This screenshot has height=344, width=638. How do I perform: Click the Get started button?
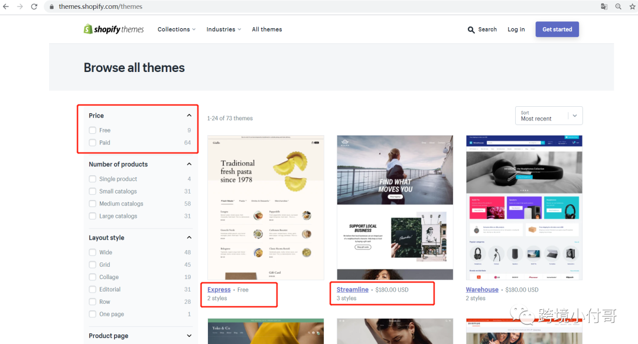557,30
